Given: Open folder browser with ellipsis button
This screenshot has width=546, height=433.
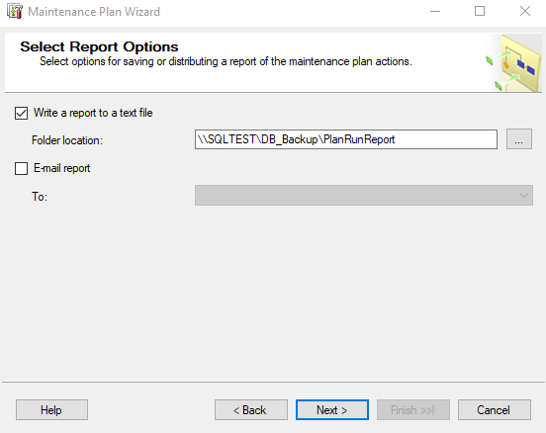Looking at the screenshot, I should [519, 139].
